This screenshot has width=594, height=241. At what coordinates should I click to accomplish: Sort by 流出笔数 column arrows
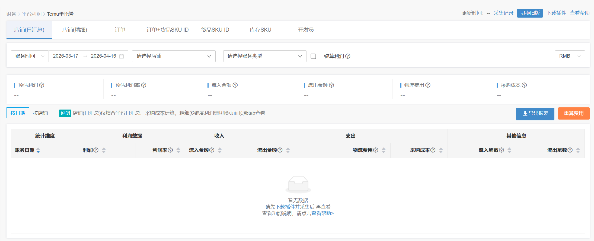(x=578, y=150)
